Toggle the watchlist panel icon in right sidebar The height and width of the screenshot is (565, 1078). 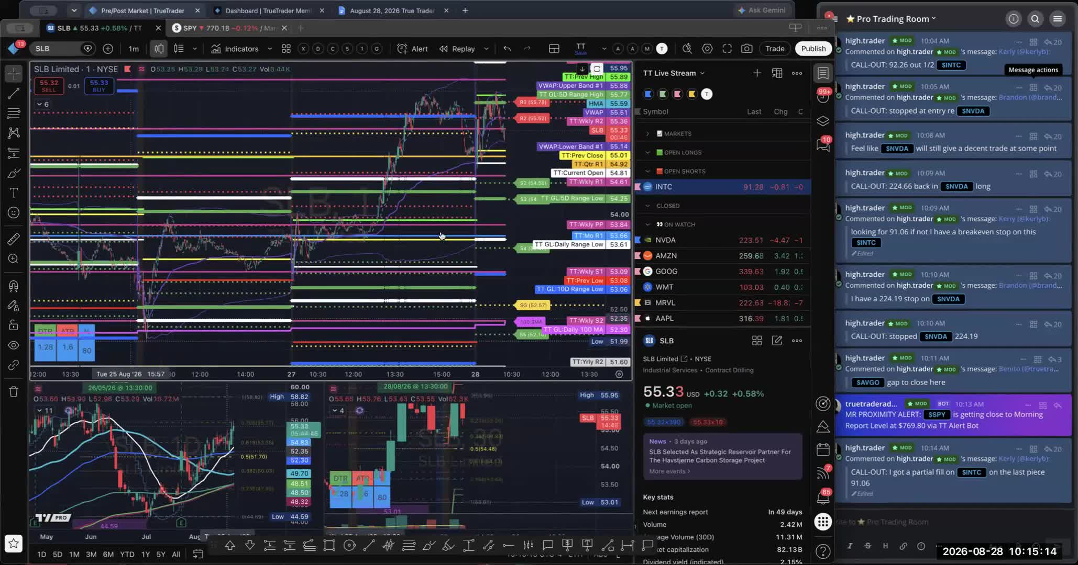823,74
